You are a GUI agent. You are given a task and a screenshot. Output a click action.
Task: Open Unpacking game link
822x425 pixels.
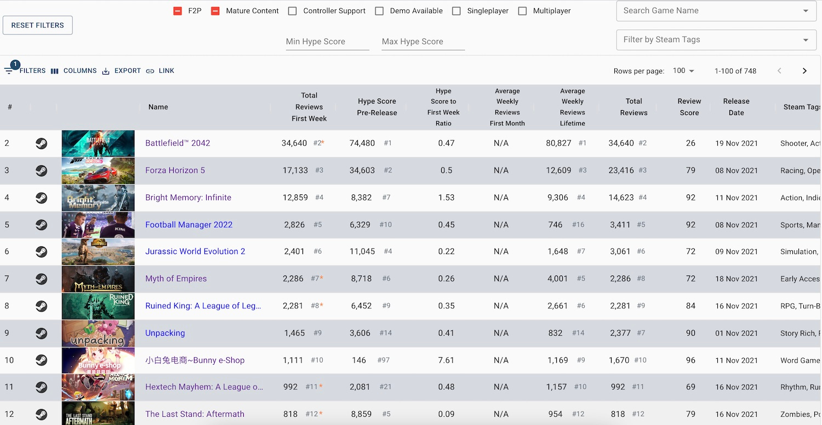point(165,333)
